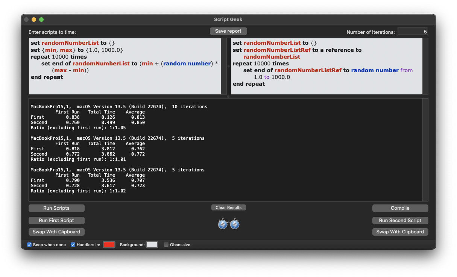Click the Script Geek stopwatch icon
This screenshot has width=457, height=277.
point(229,224)
